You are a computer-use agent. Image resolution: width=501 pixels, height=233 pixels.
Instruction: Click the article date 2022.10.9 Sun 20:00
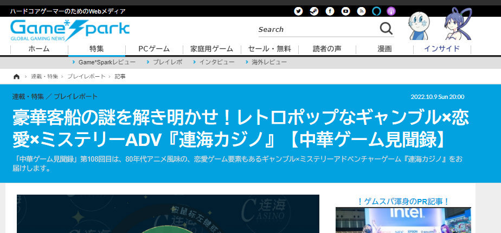coord(438,97)
